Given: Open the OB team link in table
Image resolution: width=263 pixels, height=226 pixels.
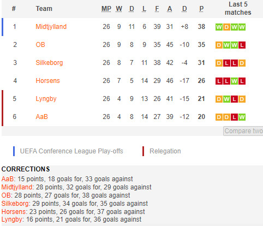Looking at the screenshot, I should pyautogui.click(x=40, y=45).
